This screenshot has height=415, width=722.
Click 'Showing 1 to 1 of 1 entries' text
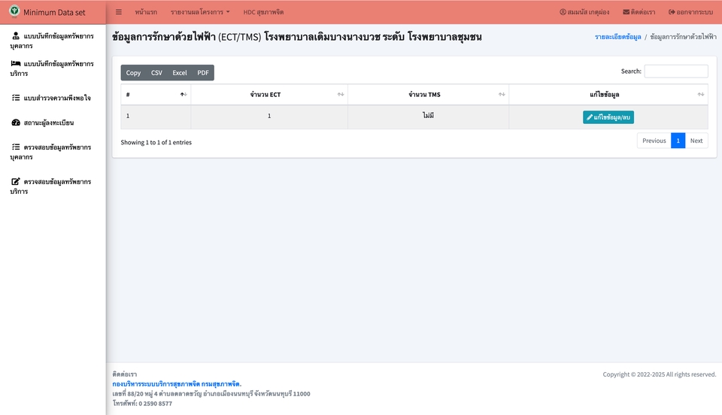[156, 143]
